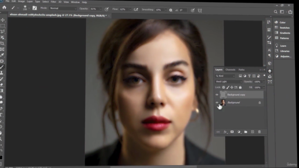The image size is (299, 168).
Task: Open the brush preset picker dropdown
Action: tap(29, 8)
